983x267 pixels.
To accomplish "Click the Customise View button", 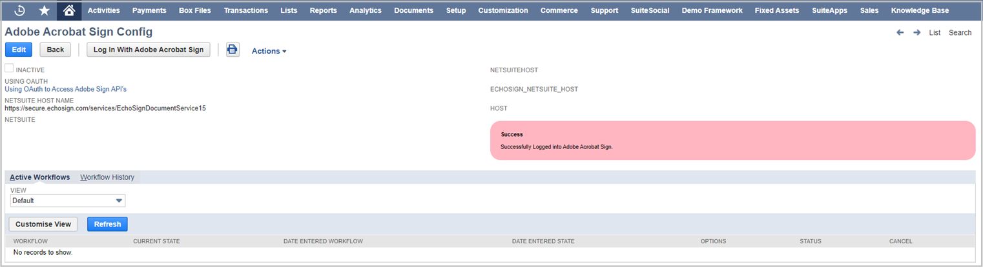I will click(x=43, y=224).
